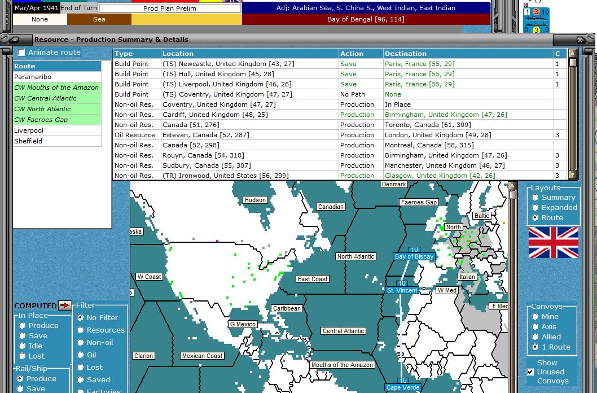Select Produce under Rail/Ship
Screen dimensions: 597x393
(x=20, y=378)
